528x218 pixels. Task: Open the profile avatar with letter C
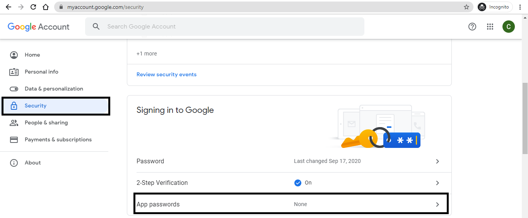coord(508,27)
